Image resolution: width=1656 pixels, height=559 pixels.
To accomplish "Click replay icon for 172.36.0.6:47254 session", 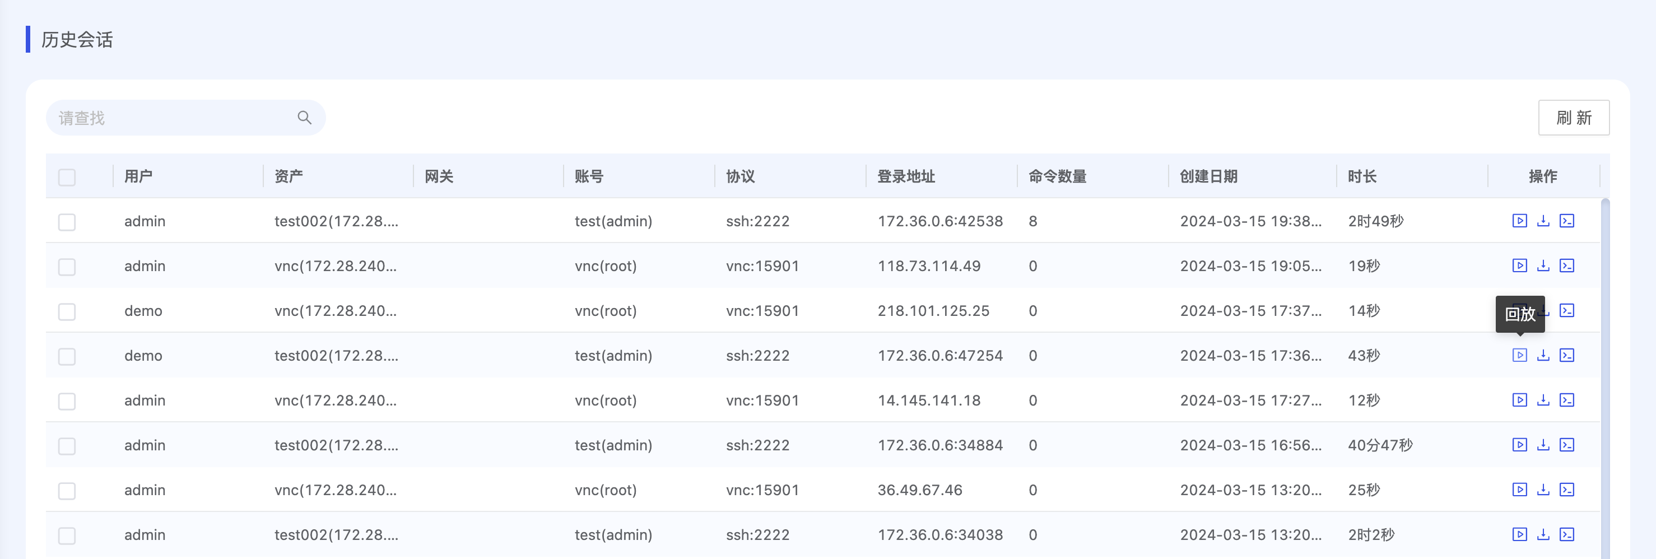I will coord(1519,355).
